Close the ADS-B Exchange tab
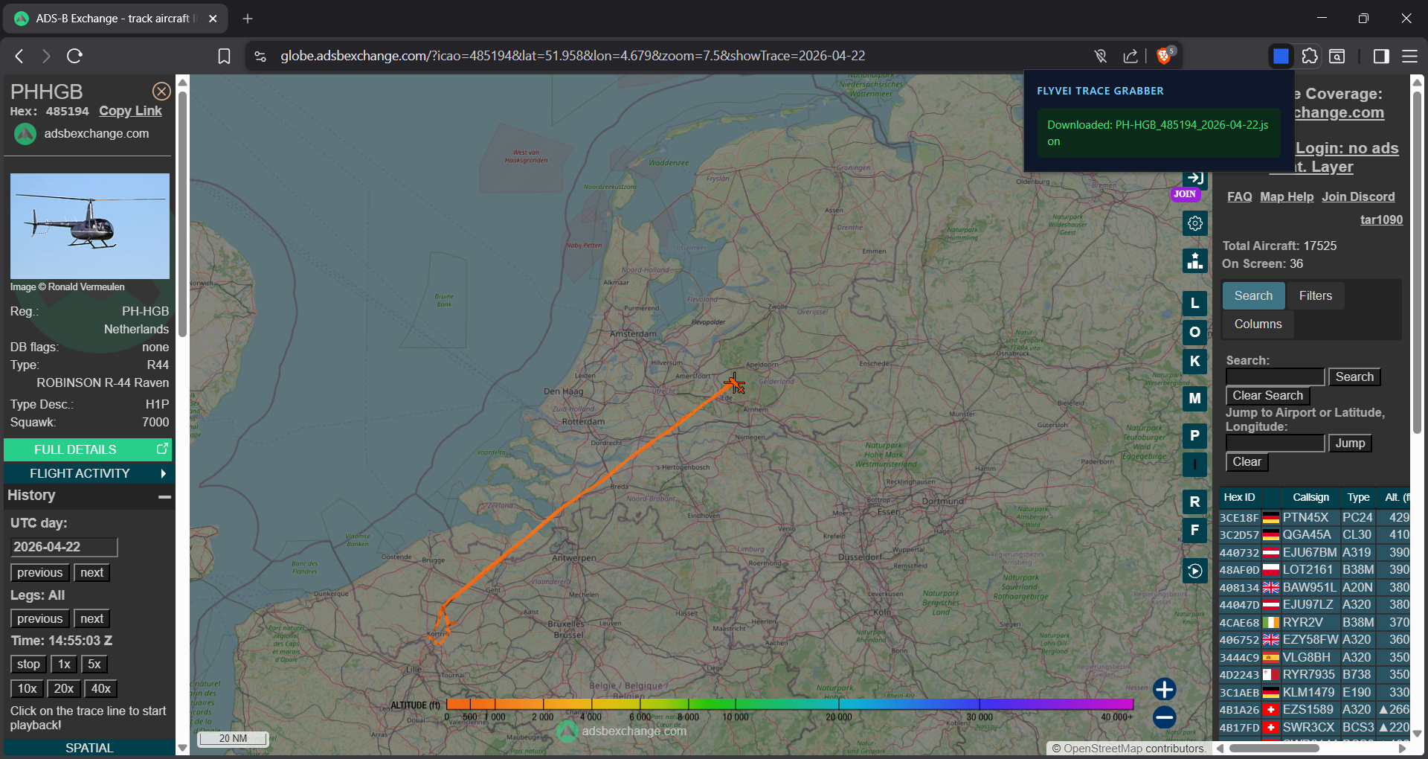Screen dimensions: 1428x759 pyautogui.click(x=213, y=19)
